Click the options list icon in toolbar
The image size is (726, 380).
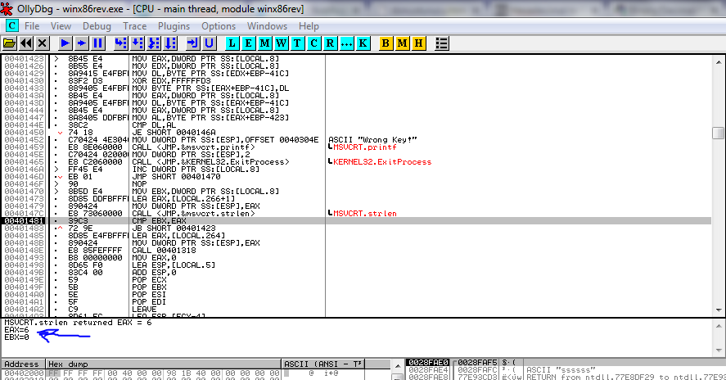(x=442, y=43)
